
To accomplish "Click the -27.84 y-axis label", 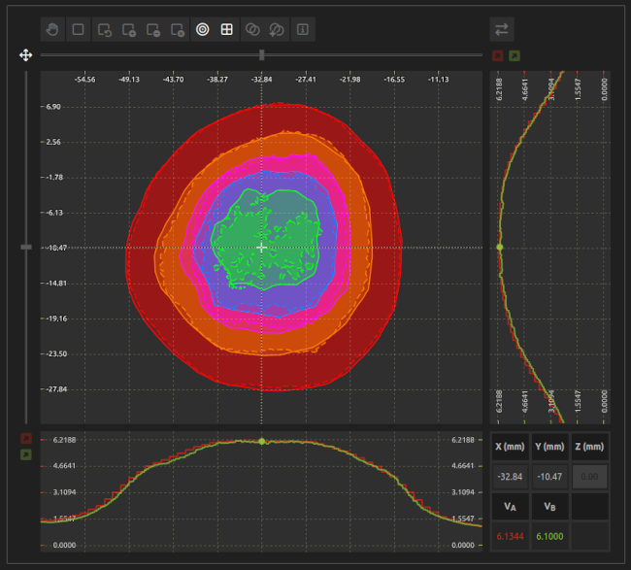I will tap(56, 389).
